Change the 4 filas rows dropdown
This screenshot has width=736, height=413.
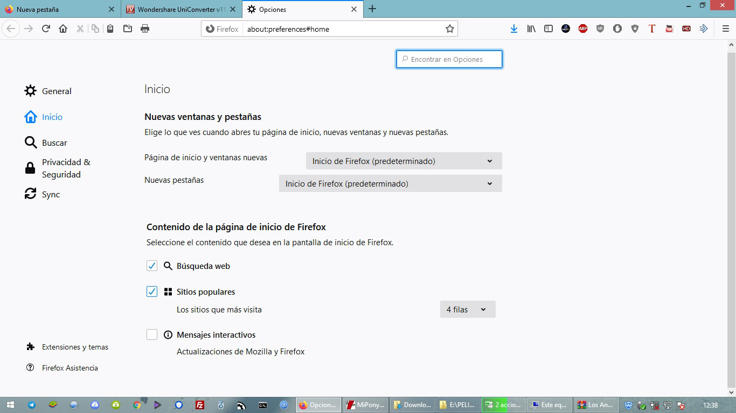[467, 309]
